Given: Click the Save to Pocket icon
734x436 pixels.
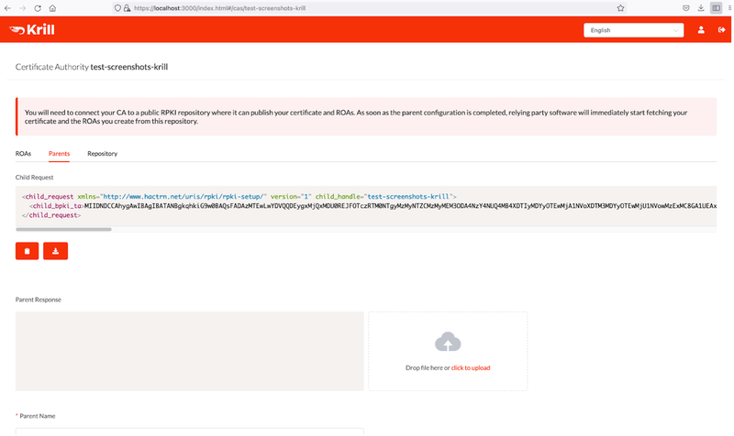Looking at the screenshot, I should click(686, 7).
